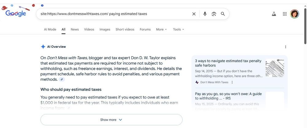Viewport: 307px width, 128px height.
Task: Click the Don't Mess With Taxes favicon
Action: pyautogui.click(x=197, y=82)
